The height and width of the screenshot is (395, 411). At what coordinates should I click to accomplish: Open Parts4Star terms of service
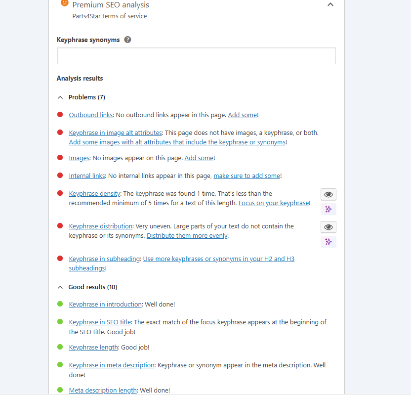click(x=110, y=16)
